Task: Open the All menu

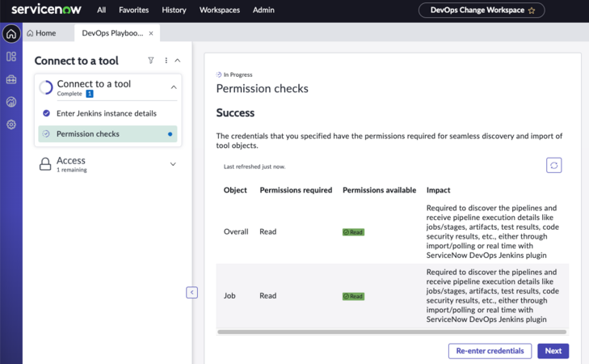Action: [102, 11]
